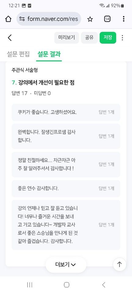This screenshot has width=132, height=293.
Task: Tap Android home navigation button
Action: click(66, 285)
